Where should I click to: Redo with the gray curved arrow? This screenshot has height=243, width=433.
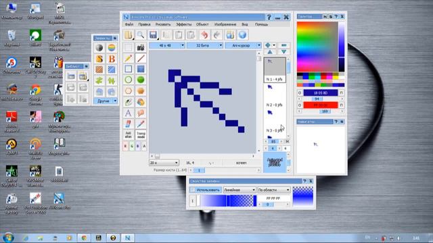coord(217,34)
